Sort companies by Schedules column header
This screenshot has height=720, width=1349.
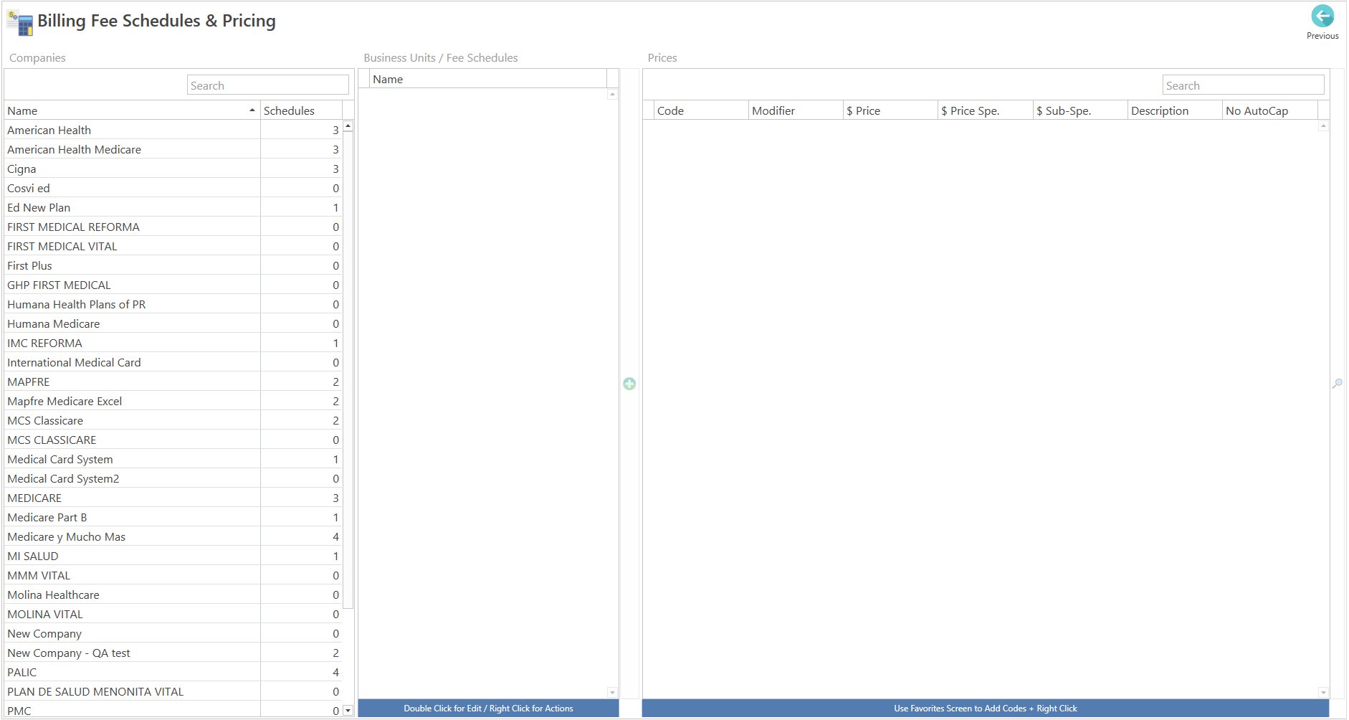(301, 110)
